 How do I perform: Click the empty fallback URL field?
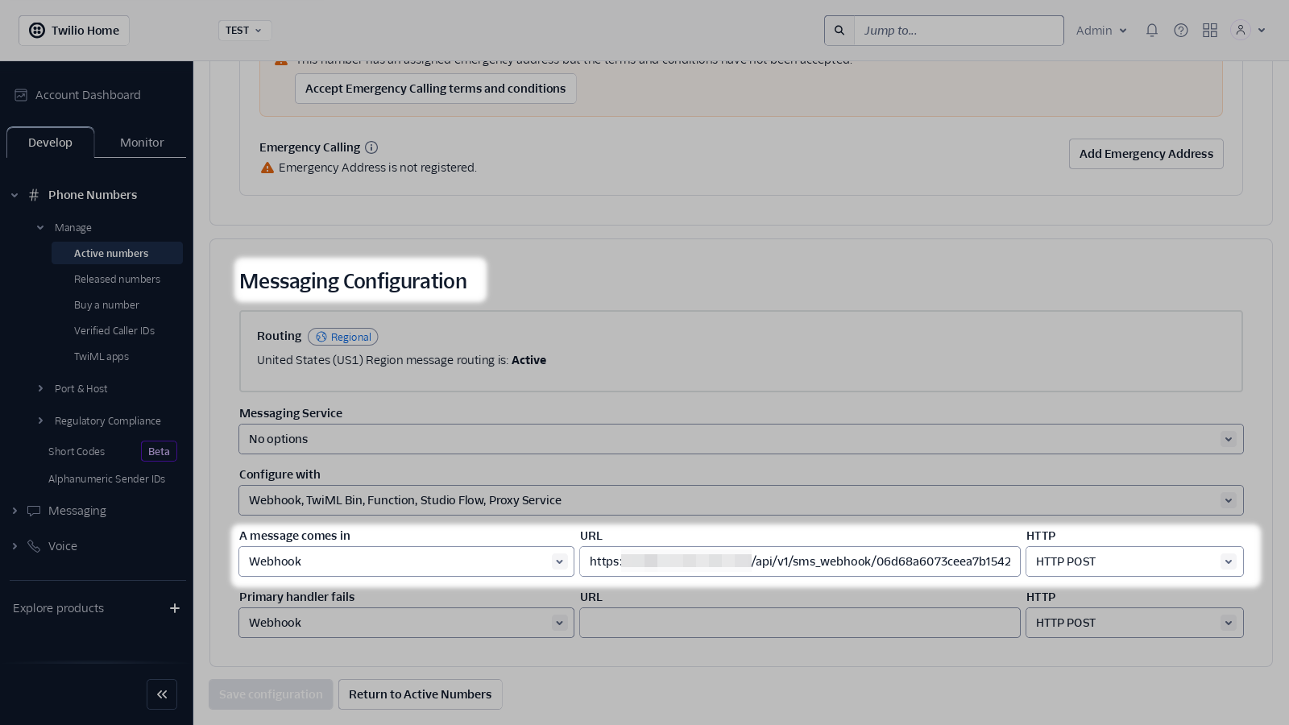[x=800, y=623]
